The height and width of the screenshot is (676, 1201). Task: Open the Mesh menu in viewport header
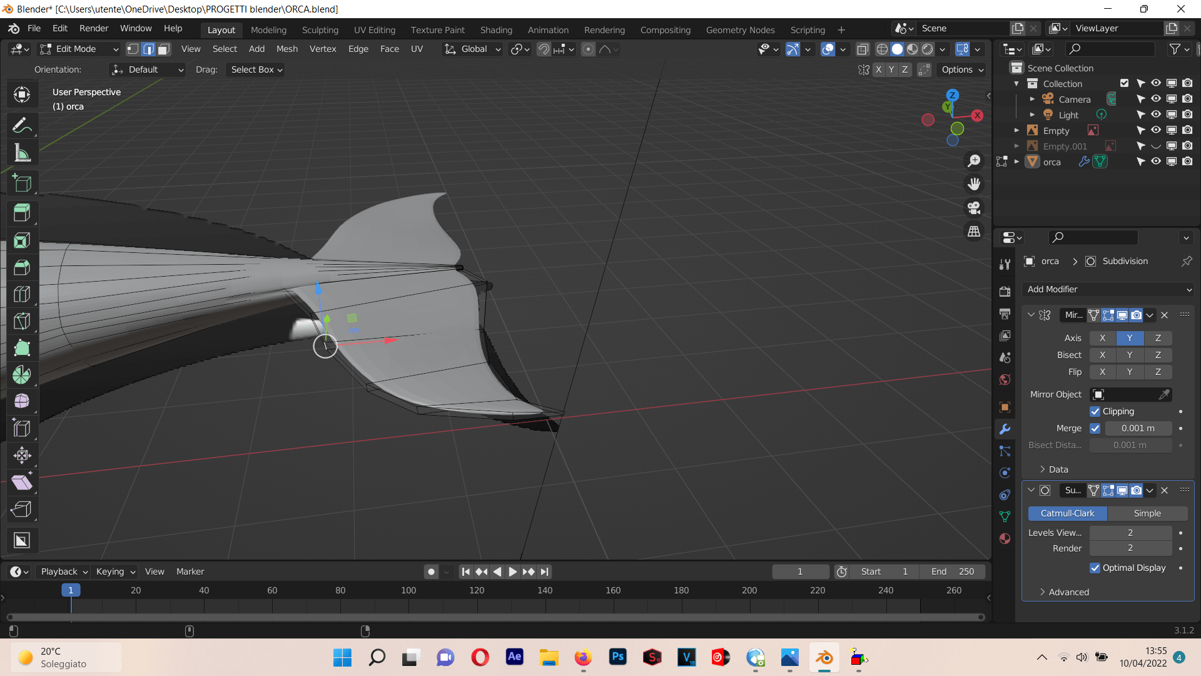point(287,49)
